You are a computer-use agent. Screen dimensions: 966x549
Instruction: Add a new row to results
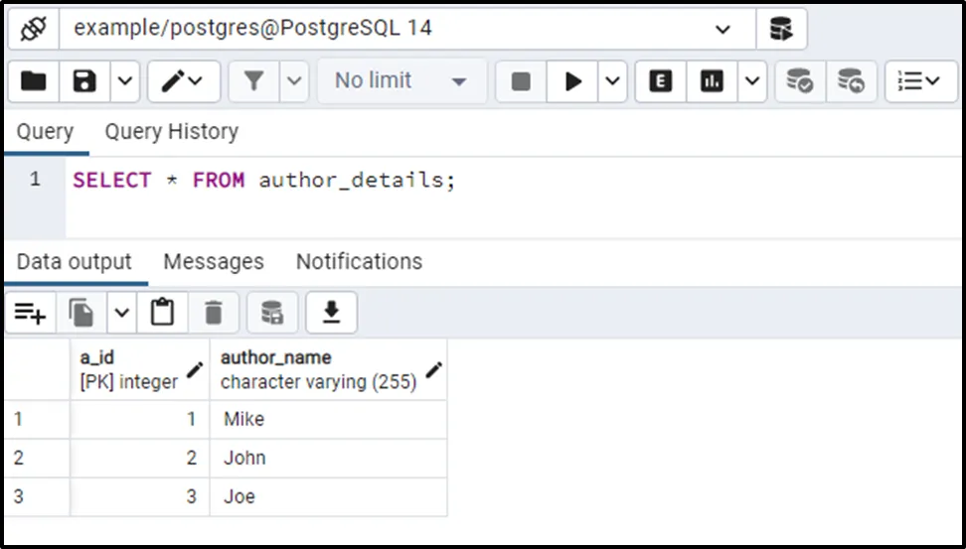pos(31,314)
